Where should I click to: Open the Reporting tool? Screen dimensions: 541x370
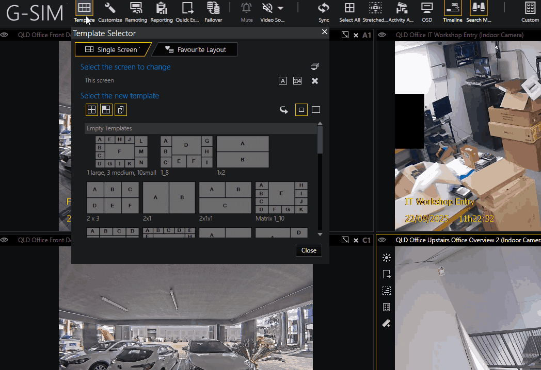pyautogui.click(x=162, y=8)
